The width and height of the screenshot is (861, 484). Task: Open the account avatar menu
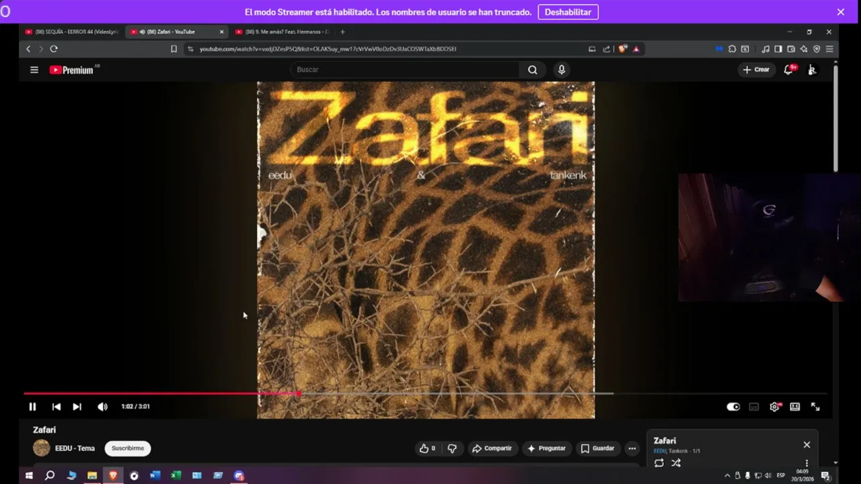pyautogui.click(x=813, y=70)
